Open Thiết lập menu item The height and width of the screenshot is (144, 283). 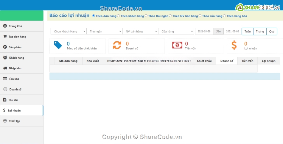click(21, 121)
